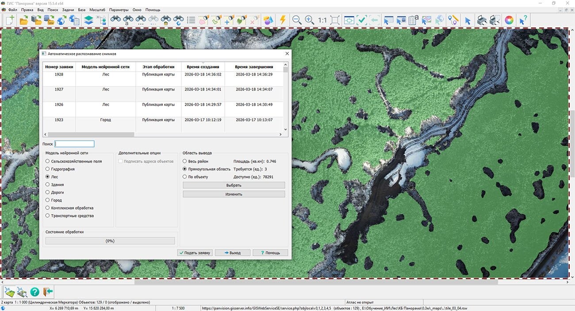The width and height of the screenshot is (575, 311).
Task: Click the create new map icon
Action: coord(10,20)
